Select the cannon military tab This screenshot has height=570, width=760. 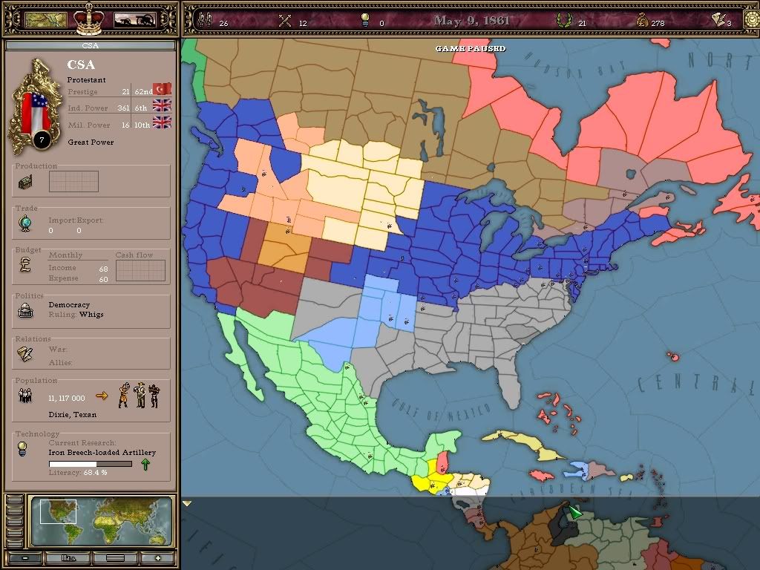(x=134, y=17)
